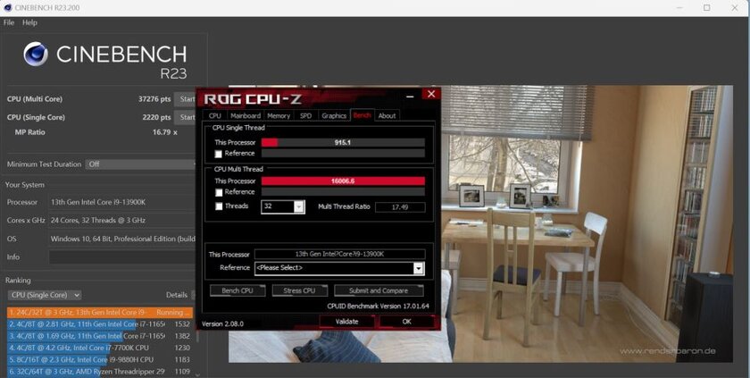Image resolution: width=750 pixels, height=378 pixels.
Task: Click the 37276 pts multi core score
Action: coord(154,99)
